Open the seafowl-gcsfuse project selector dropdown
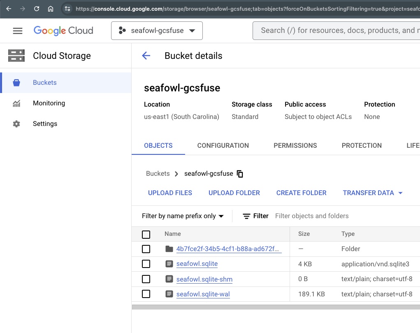The image size is (420, 333). pyautogui.click(x=157, y=30)
